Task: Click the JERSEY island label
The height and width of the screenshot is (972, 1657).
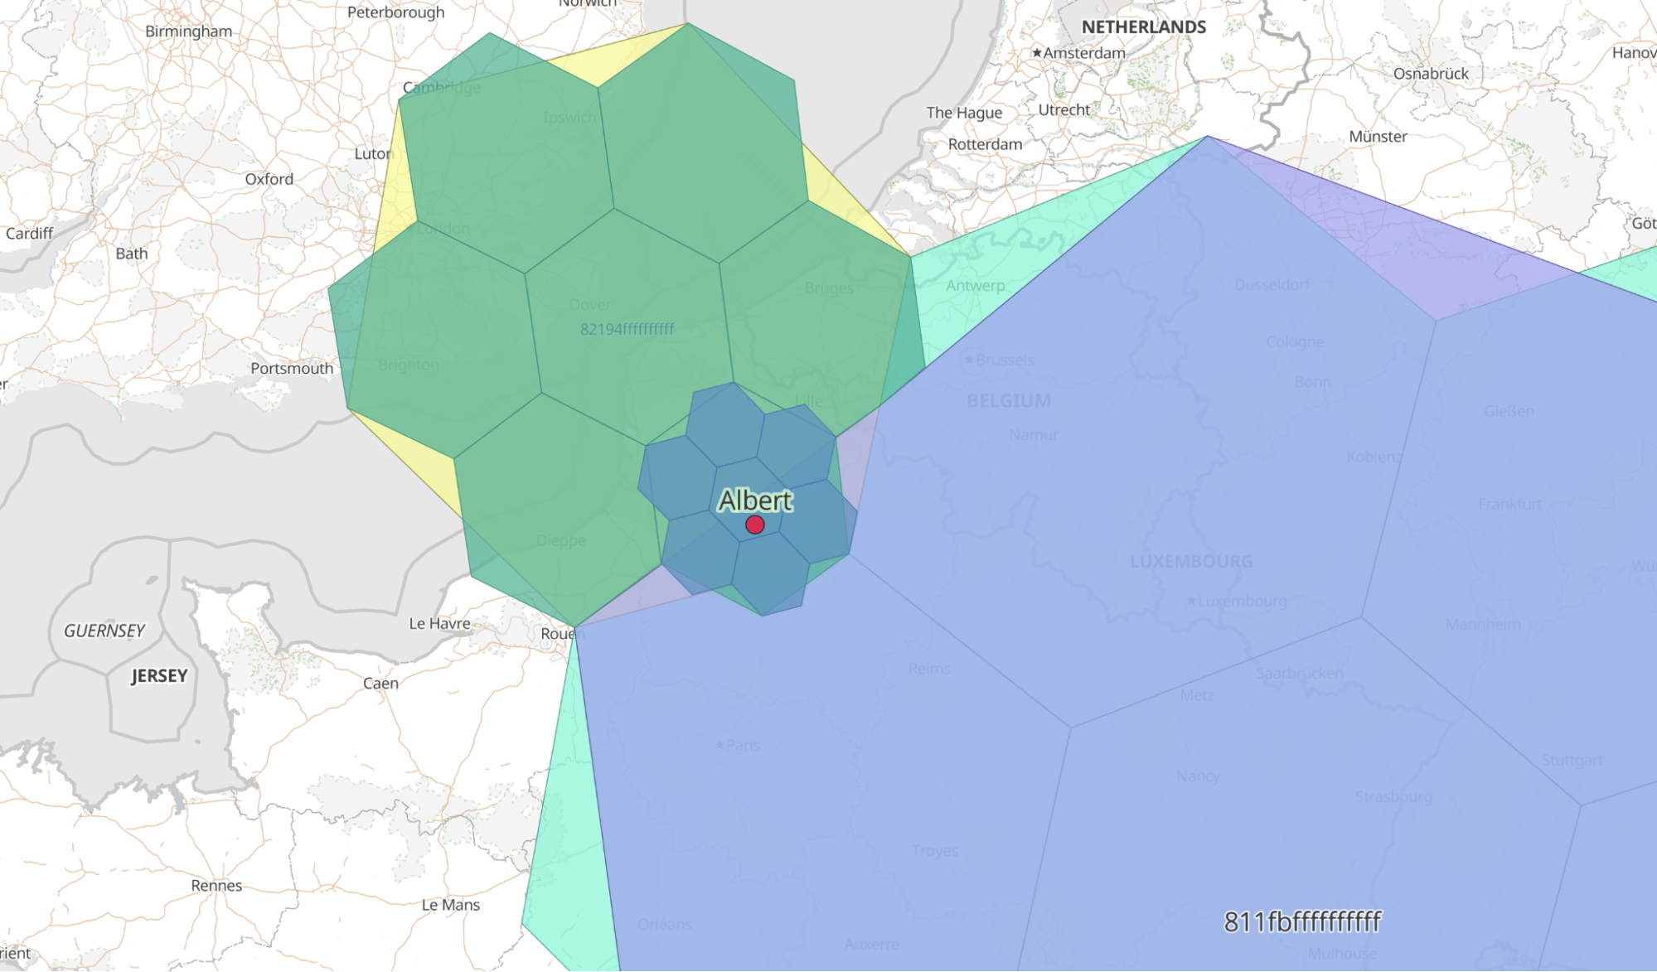Action: (159, 675)
